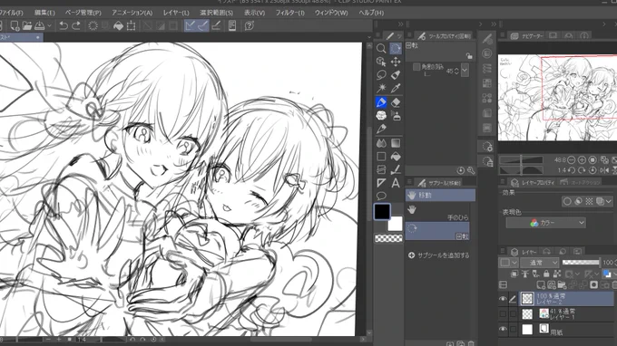Screen dimensions: 617x346
Task: Toggle the border effect circle icon
Action: (567, 201)
